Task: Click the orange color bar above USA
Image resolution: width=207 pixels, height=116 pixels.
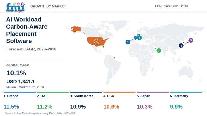Action: click(120, 92)
